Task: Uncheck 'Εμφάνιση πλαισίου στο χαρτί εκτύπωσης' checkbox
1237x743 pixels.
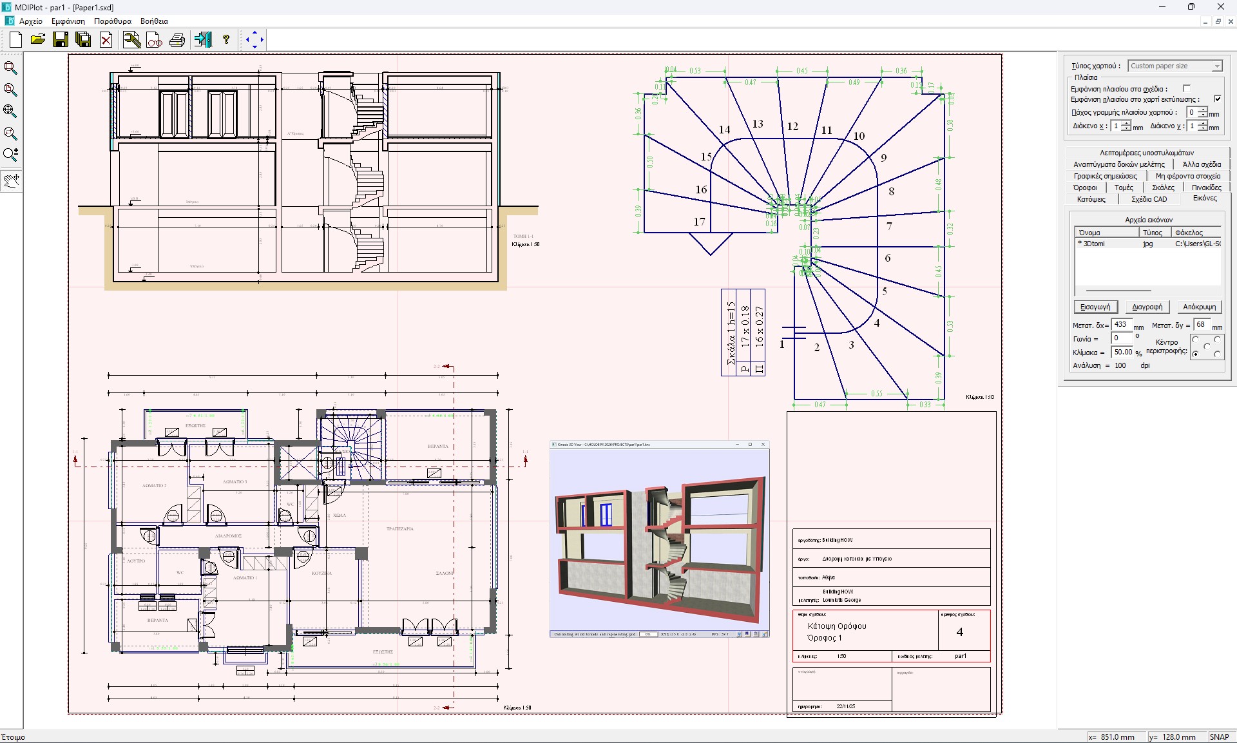Action: [1217, 99]
